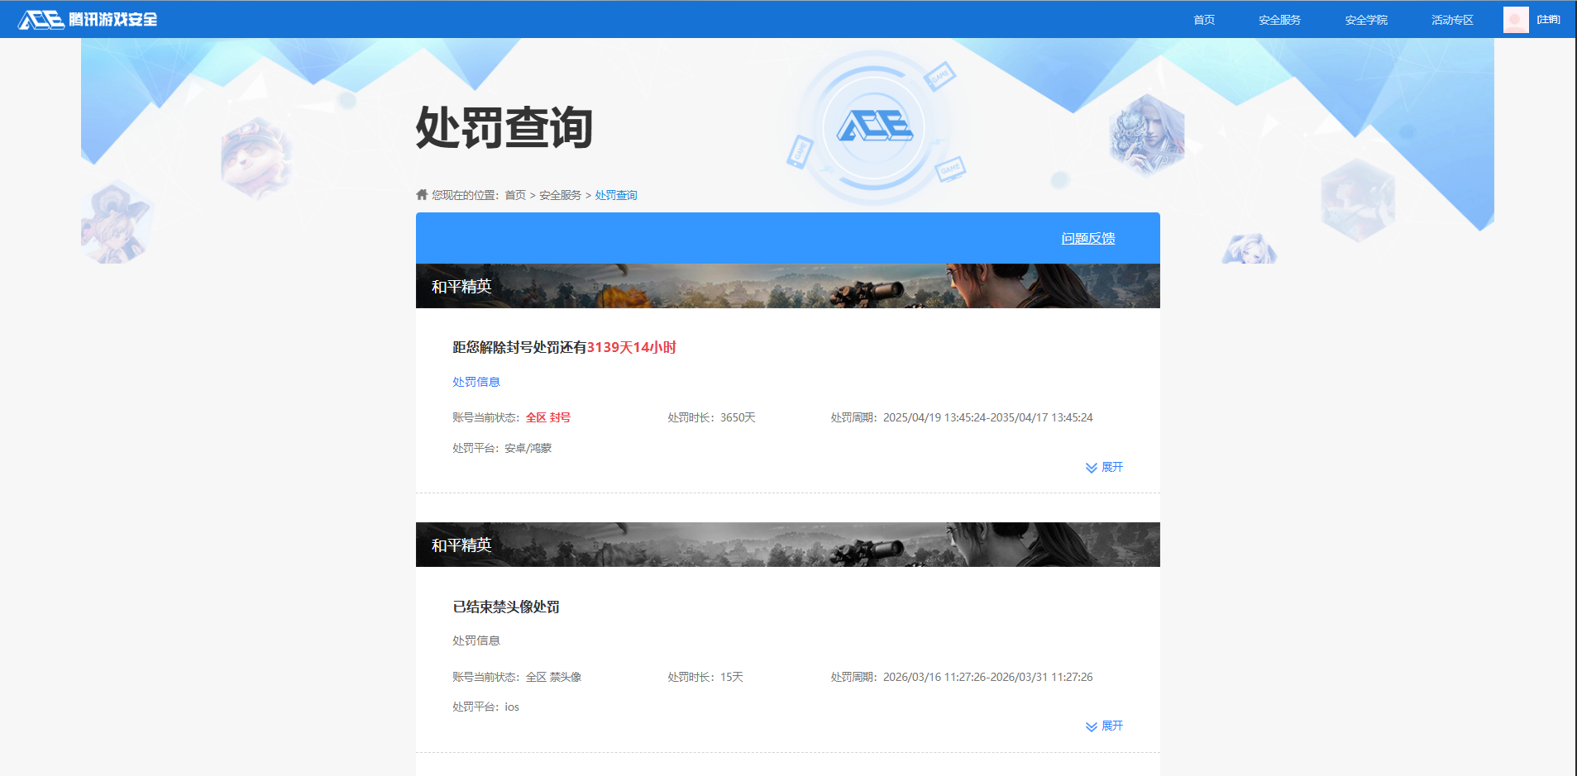Click the 已结束禁头像处罚 heading
This screenshot has width=1577, height=776.
[x=506, y=607]
